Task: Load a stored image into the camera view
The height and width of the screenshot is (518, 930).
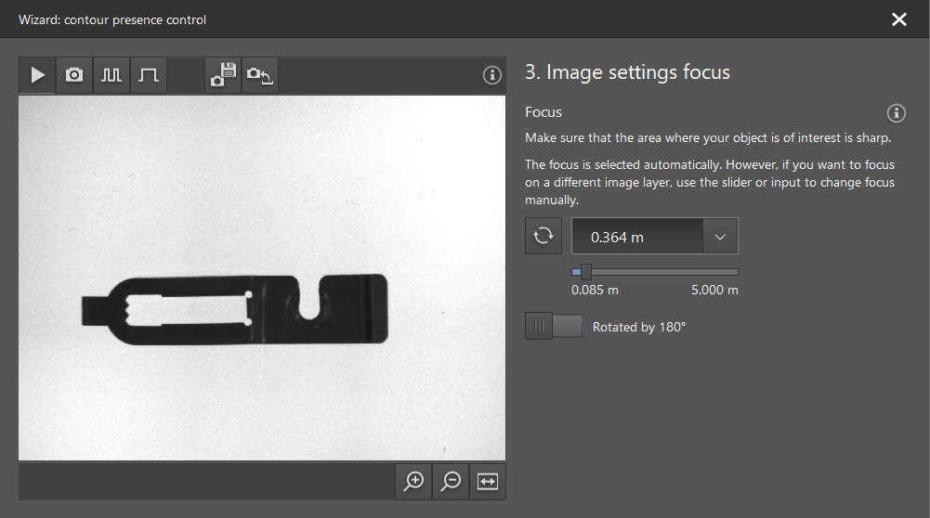Action: [x=260, y=75]
